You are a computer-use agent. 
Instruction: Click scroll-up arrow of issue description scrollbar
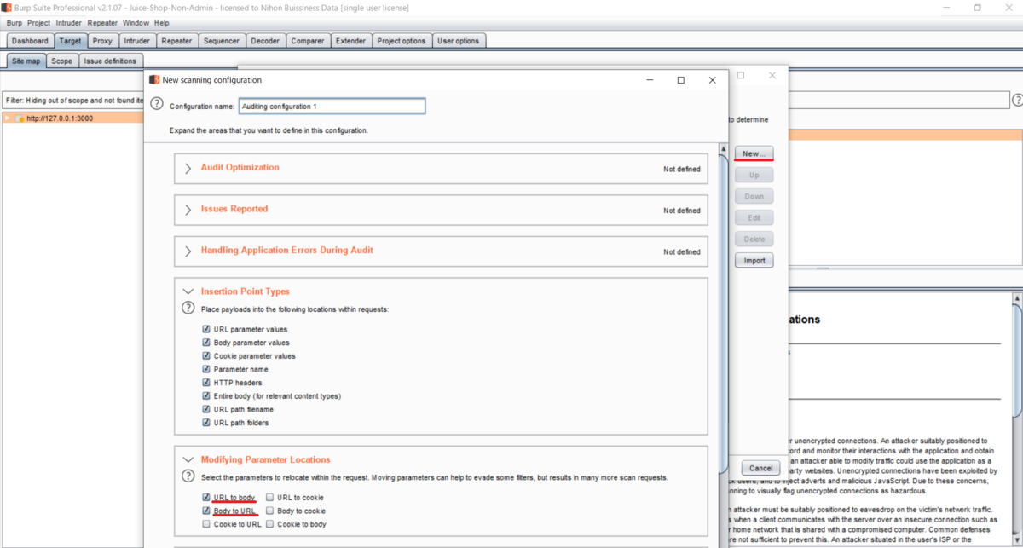[x=1017, y=299]
